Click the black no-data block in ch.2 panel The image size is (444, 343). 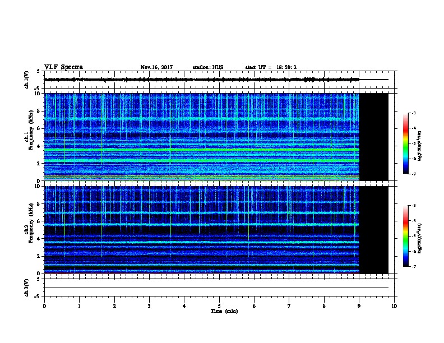374,230
